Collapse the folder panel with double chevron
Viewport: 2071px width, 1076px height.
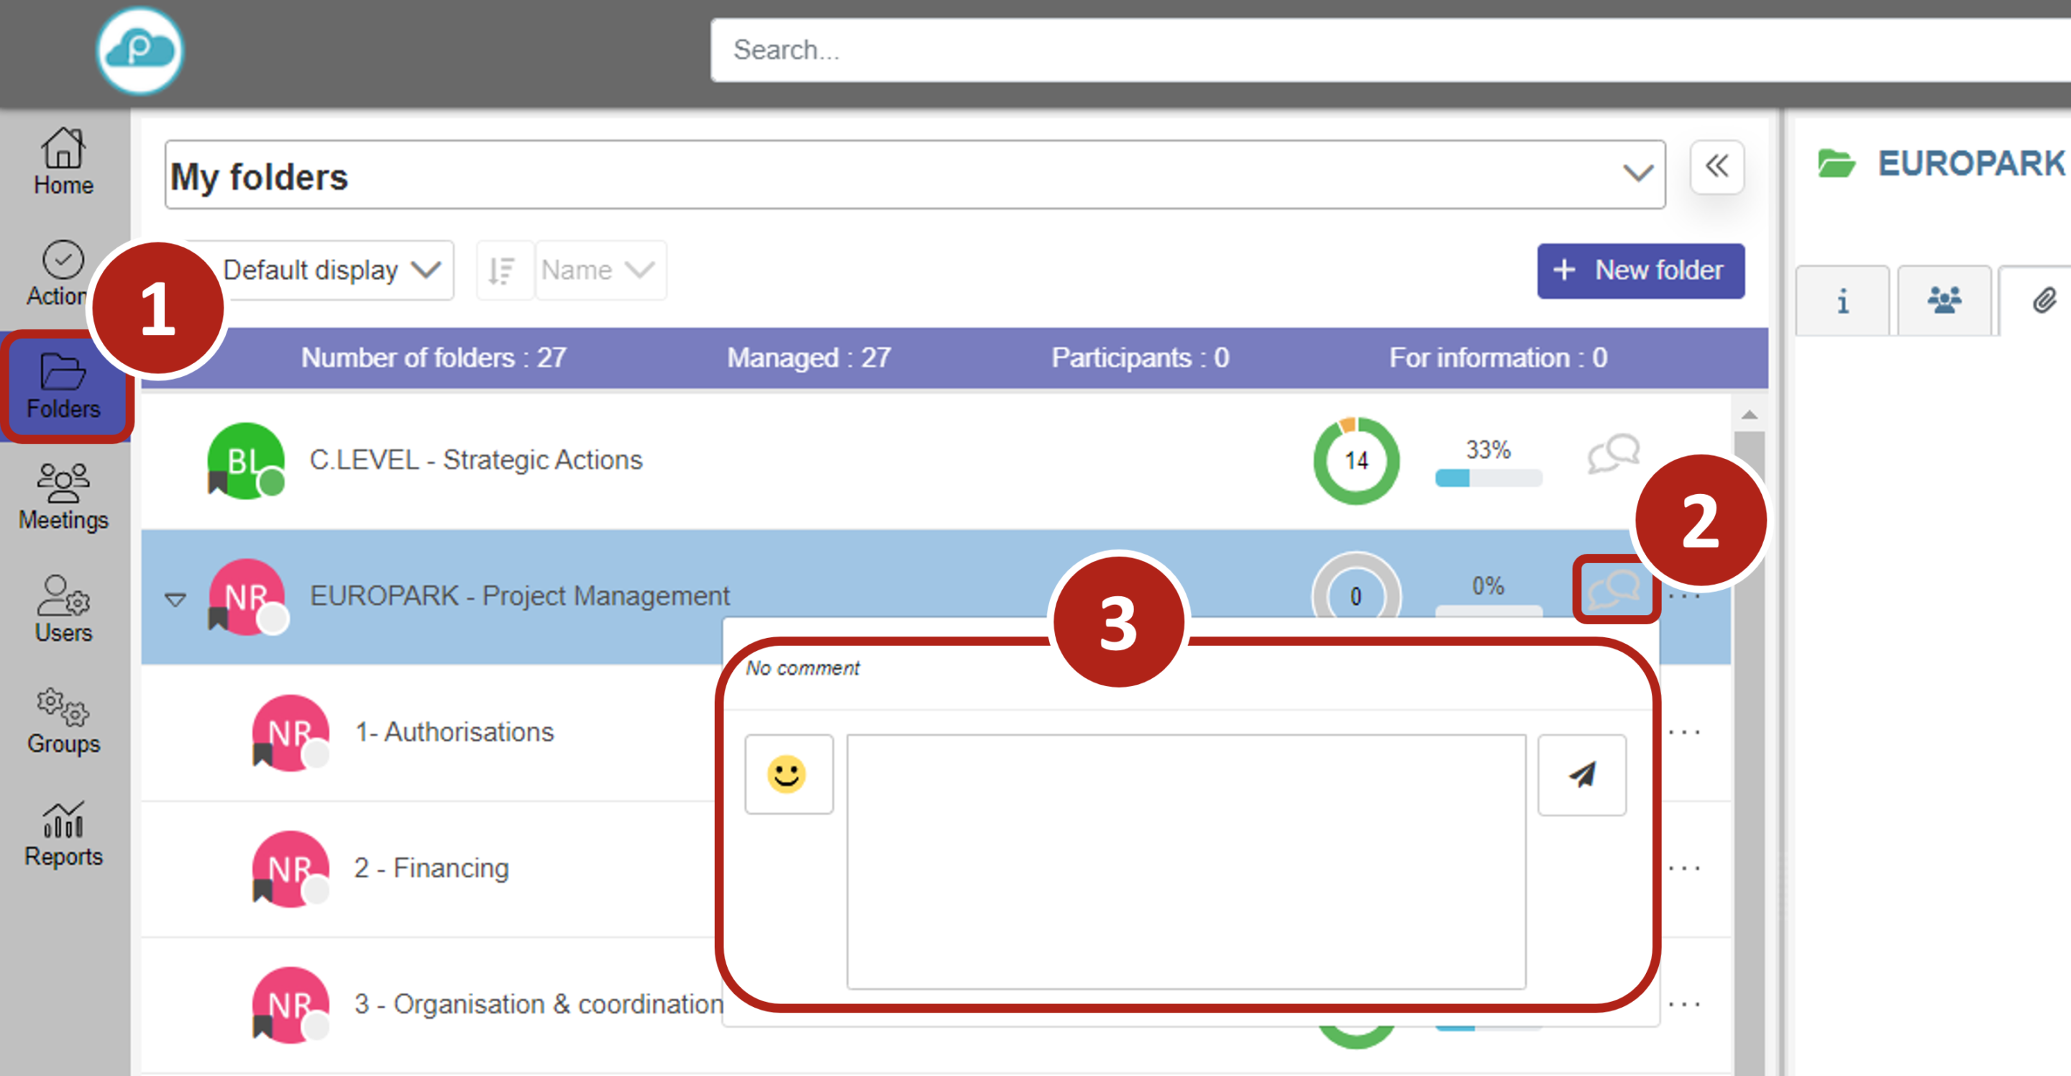coord(1716,166)
